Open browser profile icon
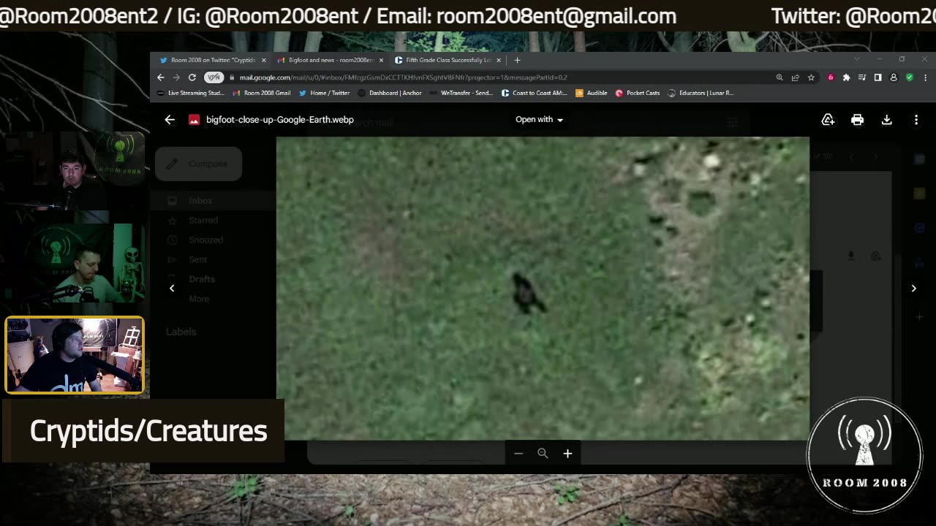The width and height of the screenshot is (936, 526). [x=894, y=77]
